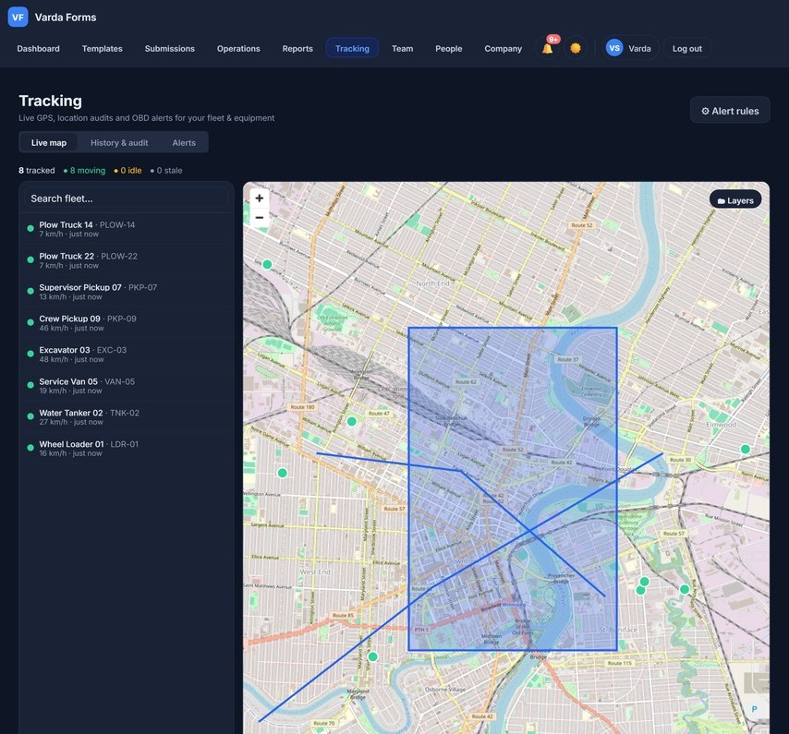Select Service Van 05 row
Viewport: 789px width, 734px height.
[x=127, y=386]
